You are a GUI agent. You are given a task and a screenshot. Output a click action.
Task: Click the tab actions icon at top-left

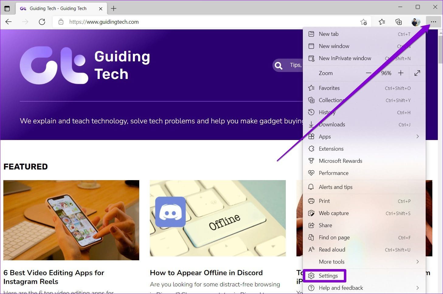(7, 9)
